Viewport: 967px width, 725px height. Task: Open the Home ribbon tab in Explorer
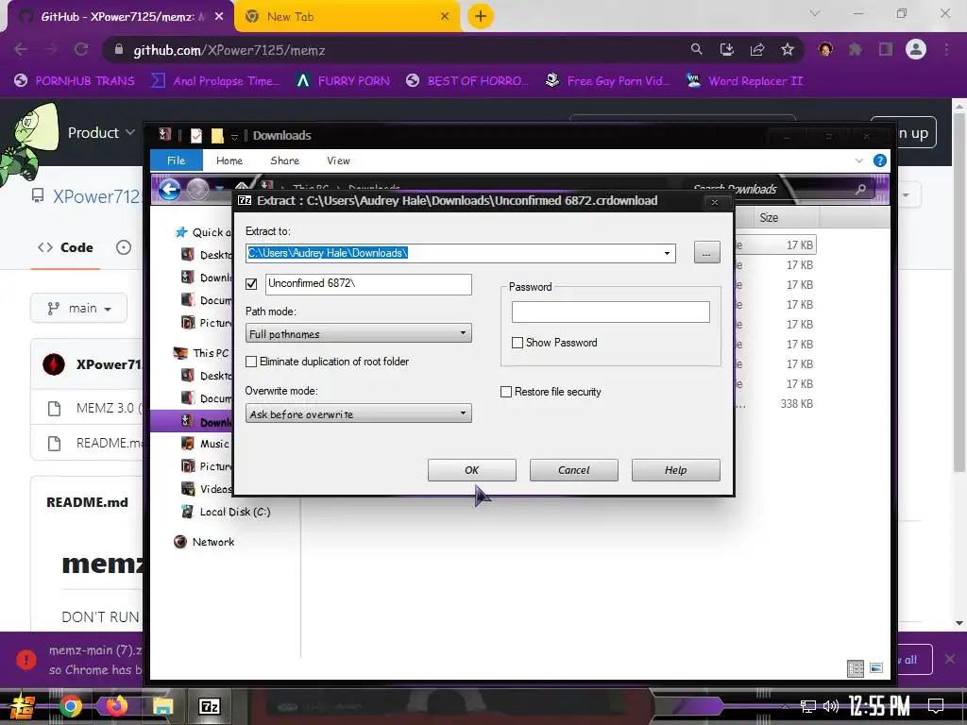point(229,160)
